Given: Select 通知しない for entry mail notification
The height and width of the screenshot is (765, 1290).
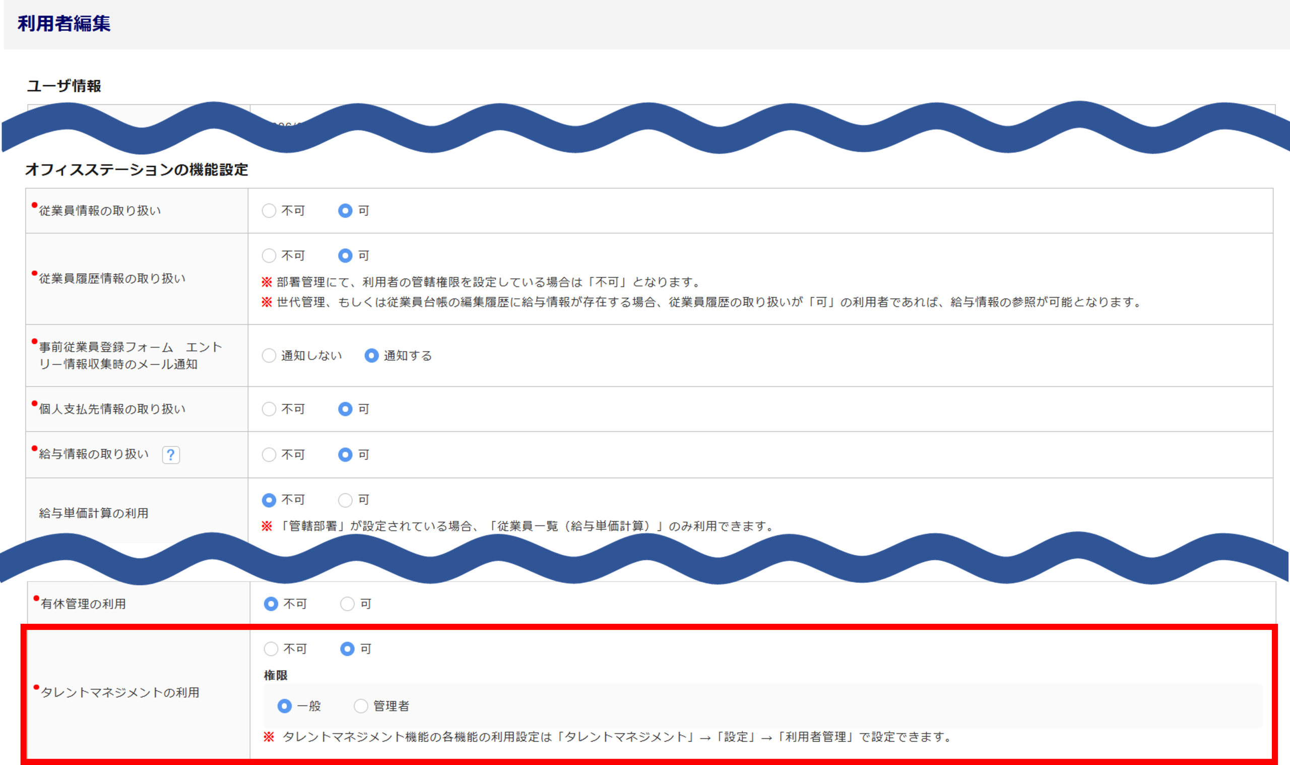Looking at the screenshot, I should coord(269,356).
